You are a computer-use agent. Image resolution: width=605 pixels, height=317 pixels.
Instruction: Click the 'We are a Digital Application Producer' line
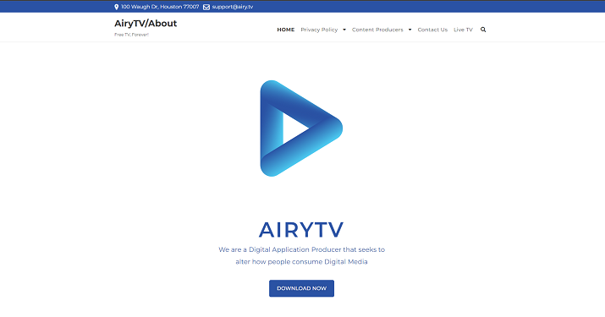pos(301,249)
